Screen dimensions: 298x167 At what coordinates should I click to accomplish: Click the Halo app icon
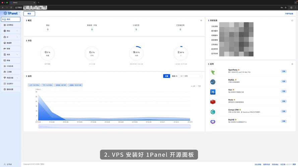[x=213, y=92]
